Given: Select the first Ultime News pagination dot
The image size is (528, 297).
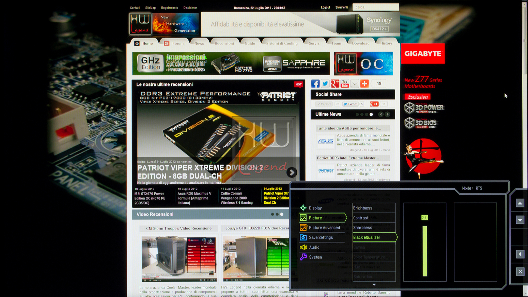Looking at the screenshot, I should click(357, 114).
